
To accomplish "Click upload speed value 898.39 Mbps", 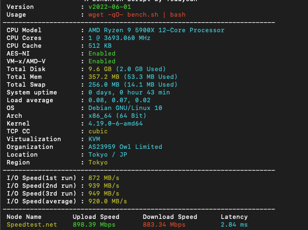I will point(94,224).
